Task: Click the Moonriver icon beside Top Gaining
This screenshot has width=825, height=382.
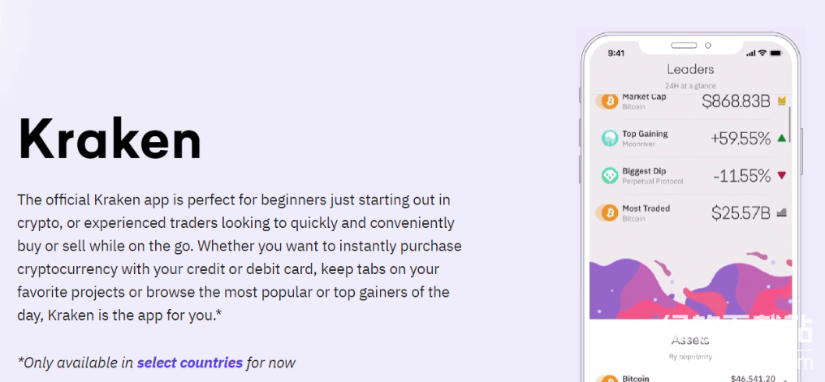Action: pyautogui.click(x=610, y=139)
